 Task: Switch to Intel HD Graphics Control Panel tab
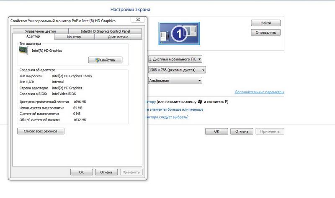pyautogui.click(x=105, y=31)
